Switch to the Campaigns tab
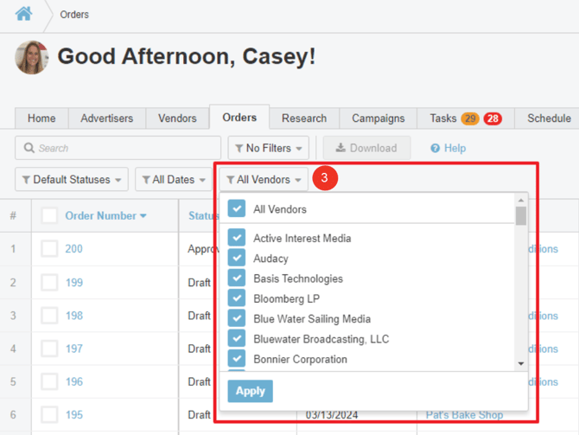579x435 pixels. point(378,118)
